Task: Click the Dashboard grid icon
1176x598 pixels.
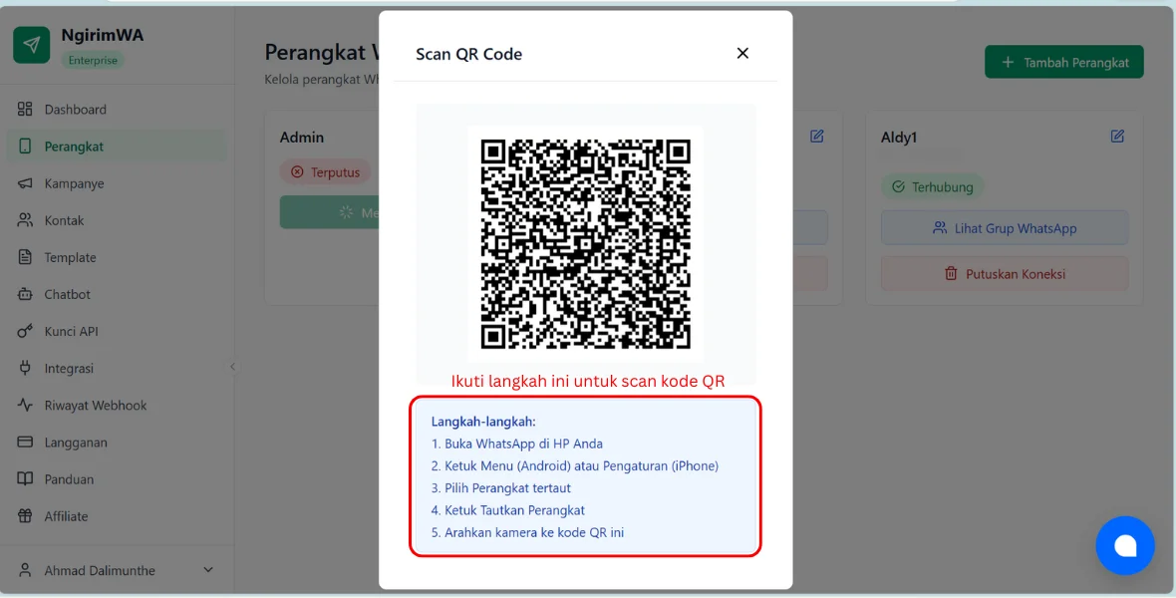Action: 25,110
